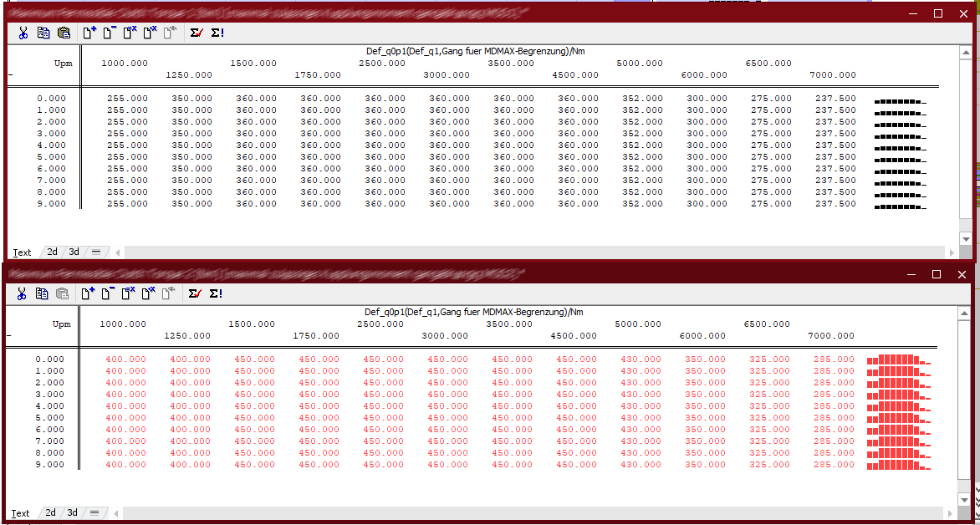Click the Cut scissors icon in the lower window
This screenshot has height=525, width=980.
point(22,293)
